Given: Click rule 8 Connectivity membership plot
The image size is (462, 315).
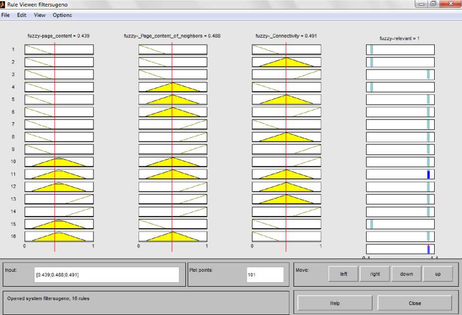Looking at the screenshot, I should [286, 137].
